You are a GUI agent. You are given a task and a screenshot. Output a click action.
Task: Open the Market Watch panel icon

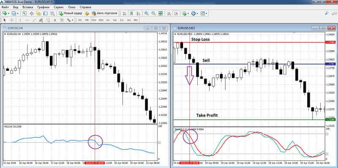[x=25, y=13]
